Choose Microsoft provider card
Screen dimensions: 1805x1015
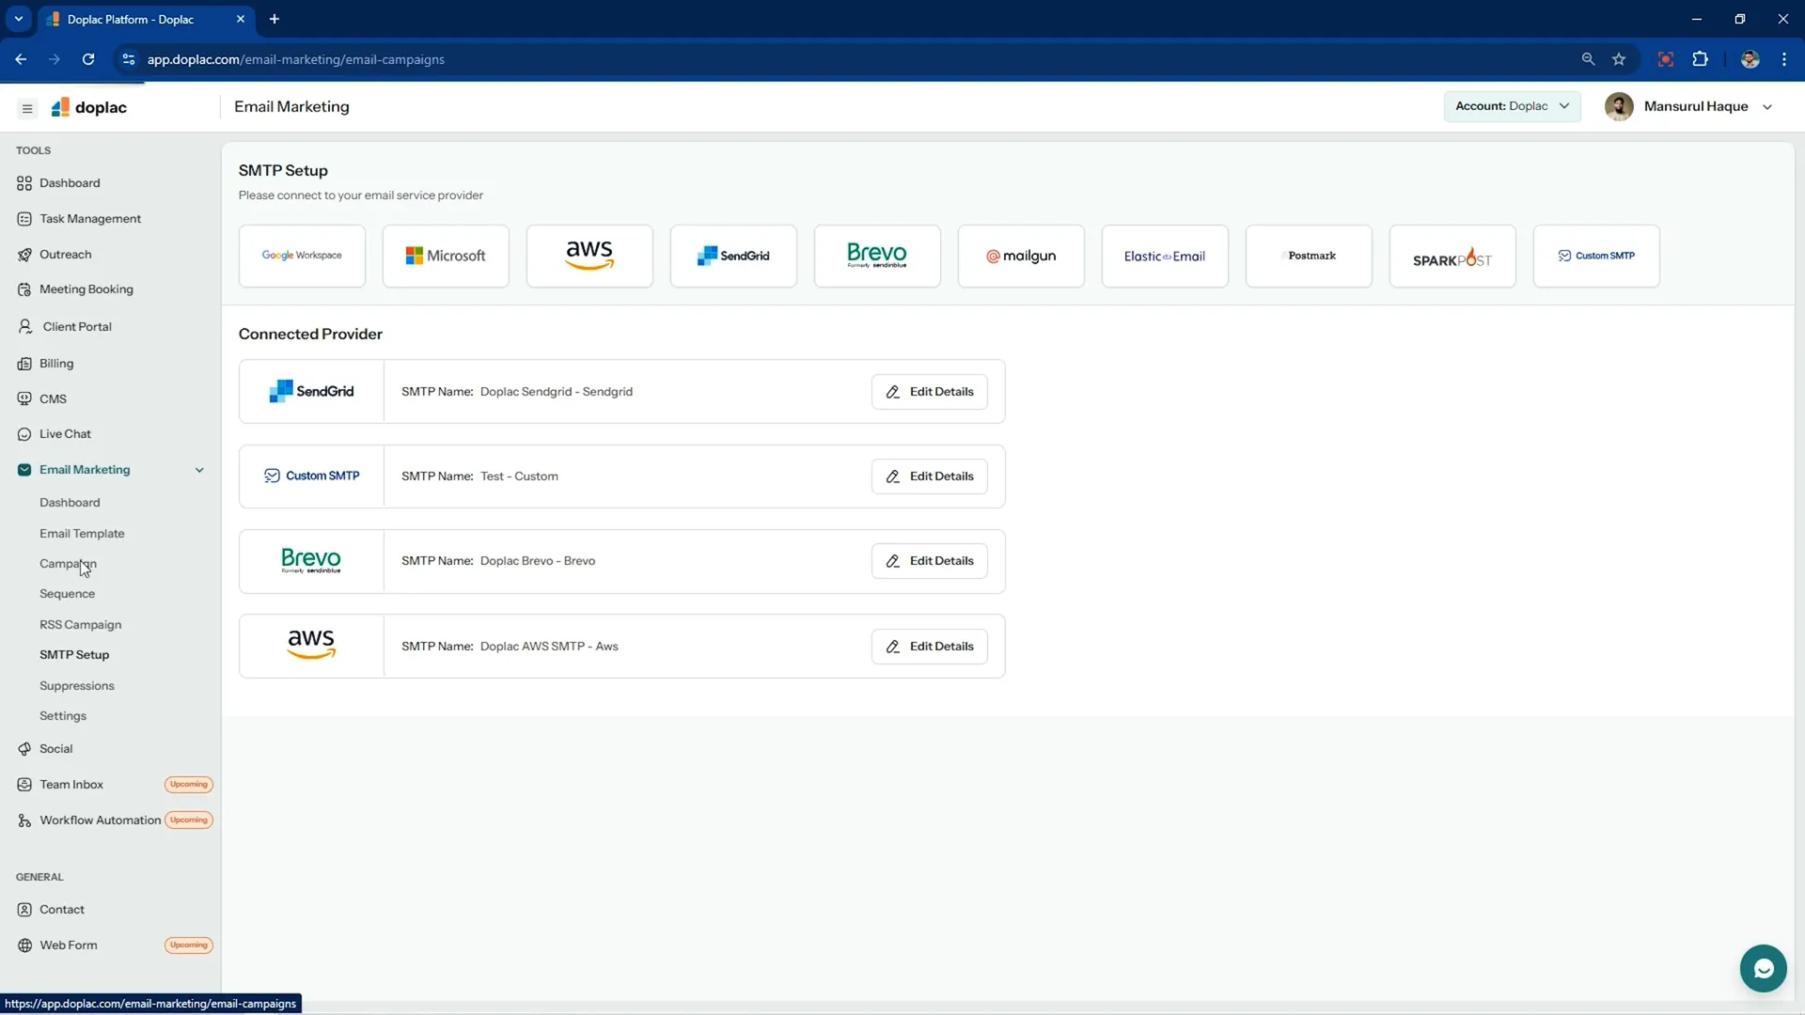point(446,256)
